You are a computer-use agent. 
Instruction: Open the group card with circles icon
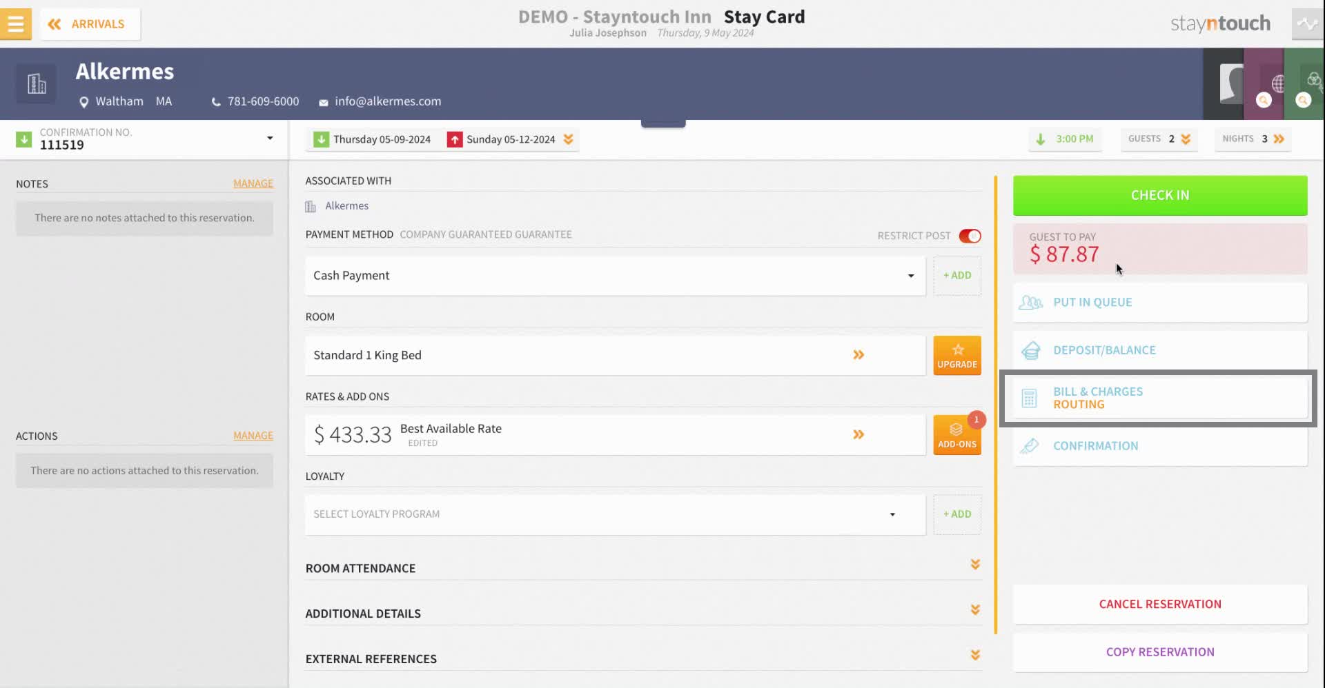point(1314,80)
